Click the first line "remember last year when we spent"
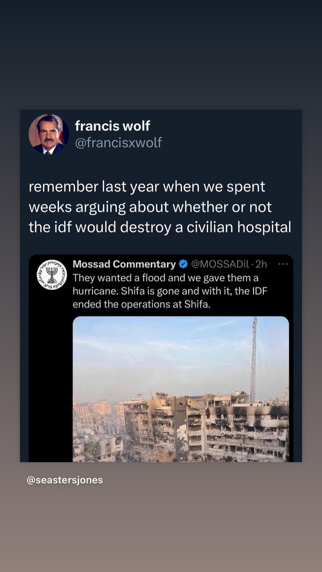The width and height of the screenshot is (322, 572). pyautogui.click(x=147, y=187)
